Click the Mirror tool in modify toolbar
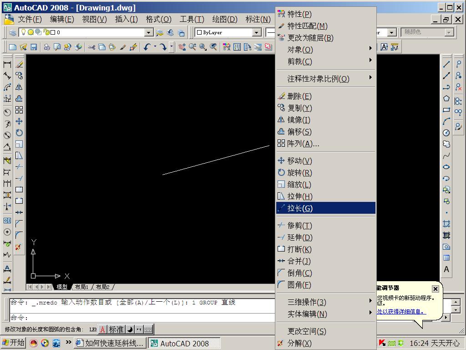The width and height of the screenshot is (466, 350). [x=19, y=87]
